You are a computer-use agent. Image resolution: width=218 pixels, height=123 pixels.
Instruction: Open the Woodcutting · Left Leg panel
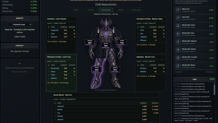tap(61, 73)
